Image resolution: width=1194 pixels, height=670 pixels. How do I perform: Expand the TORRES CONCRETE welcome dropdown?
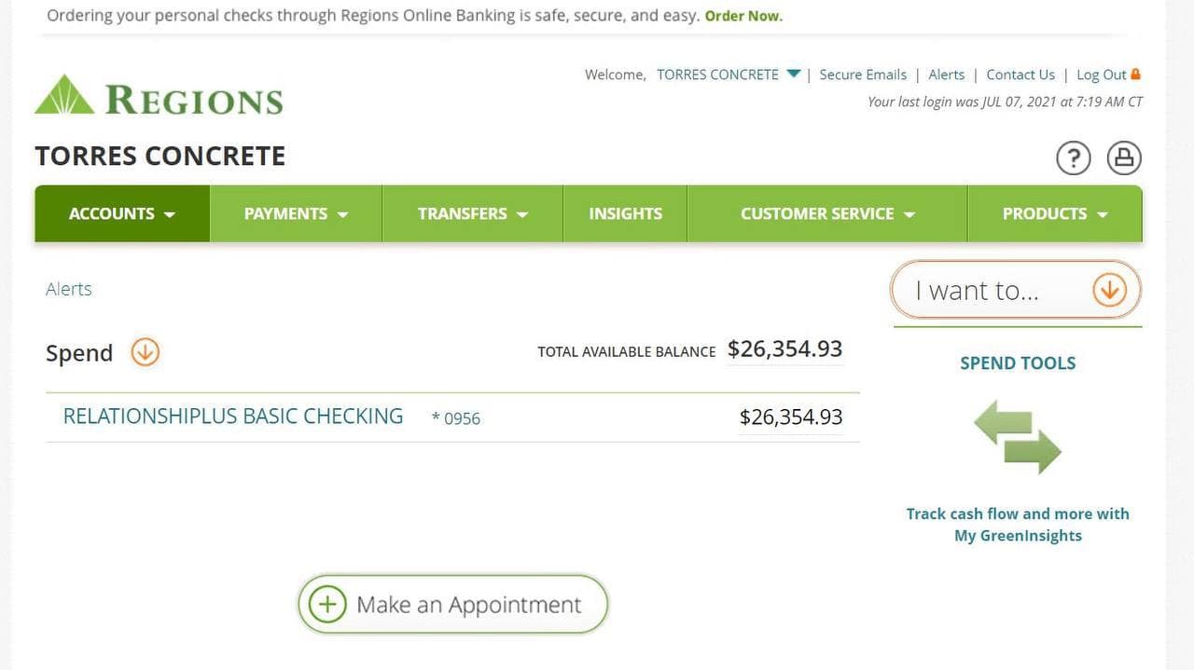[793, 74]
